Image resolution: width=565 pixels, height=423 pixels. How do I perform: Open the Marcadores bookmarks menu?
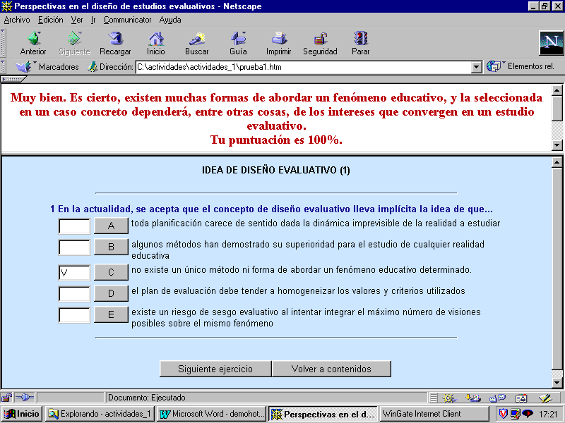point(47,66)
